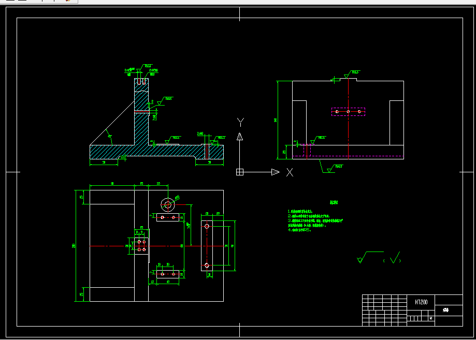
Task: Select the roughness symbol with circle and long bar
Action: [370, 257]
